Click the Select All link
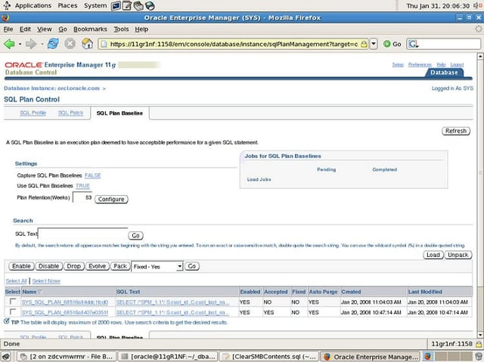Image resolution: width=484 pixels, height=362 pixels. pos(16,281)
